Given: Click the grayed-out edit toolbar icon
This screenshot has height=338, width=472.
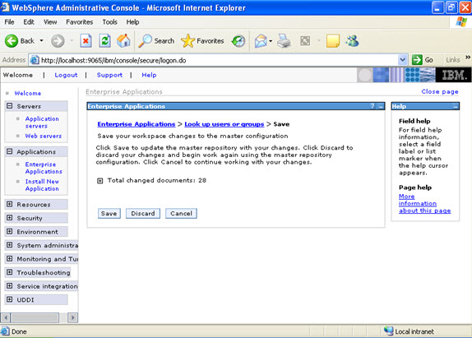Looking at the screenshot, I should (x=305, y=41).
